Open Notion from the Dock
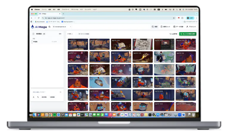 tap(170, 115)
